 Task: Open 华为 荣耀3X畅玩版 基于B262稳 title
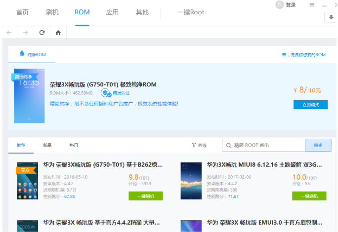click(103, 165)
